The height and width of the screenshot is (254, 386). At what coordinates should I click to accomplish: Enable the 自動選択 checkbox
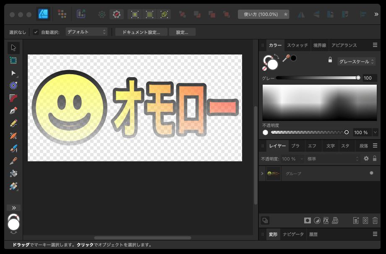point(35,31)
